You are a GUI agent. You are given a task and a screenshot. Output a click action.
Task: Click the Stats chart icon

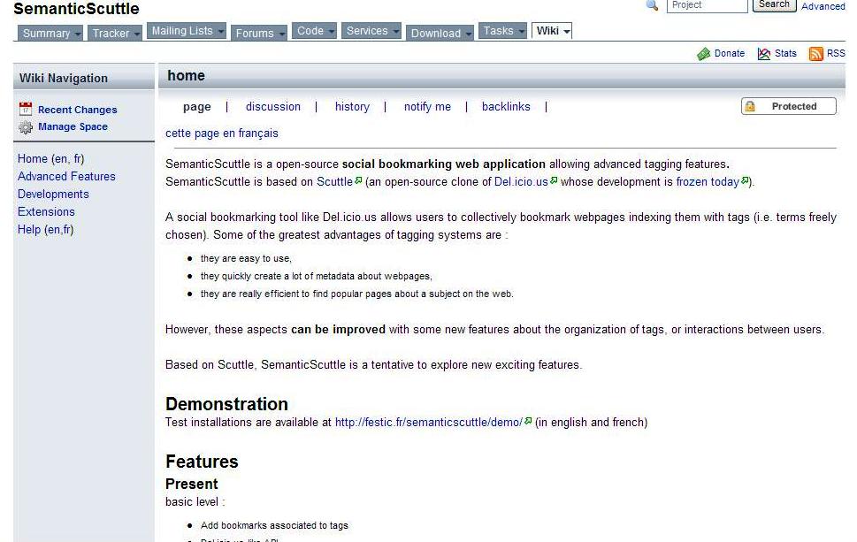click(764, 54)
